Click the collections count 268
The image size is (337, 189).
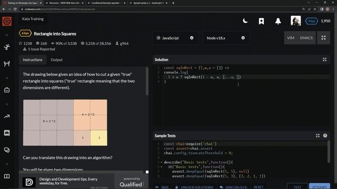pos(42,44)
